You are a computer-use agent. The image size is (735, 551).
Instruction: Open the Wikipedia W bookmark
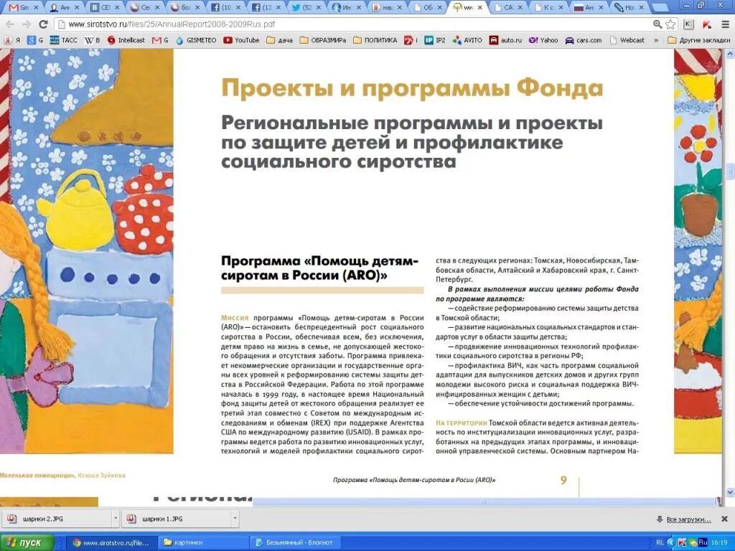[x=93, y=40]
